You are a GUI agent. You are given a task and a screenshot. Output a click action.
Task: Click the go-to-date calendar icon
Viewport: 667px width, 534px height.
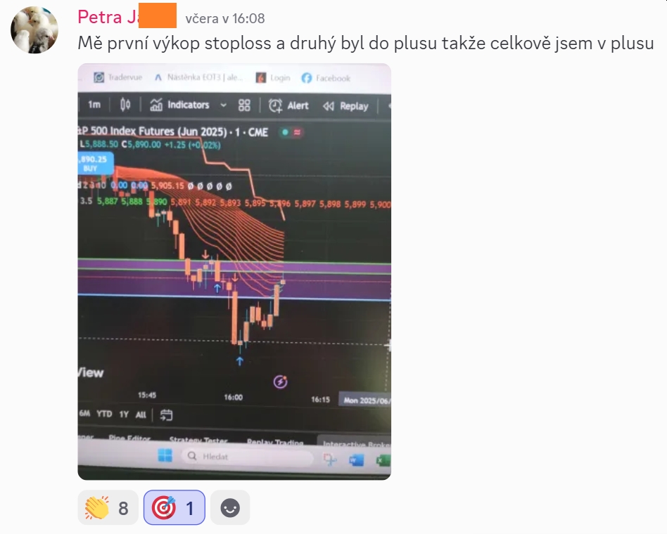[x=166, y=415]
